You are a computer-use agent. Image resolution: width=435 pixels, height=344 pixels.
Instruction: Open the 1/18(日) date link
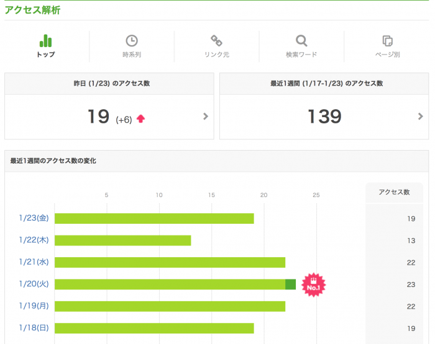click(x=34, y=328)
